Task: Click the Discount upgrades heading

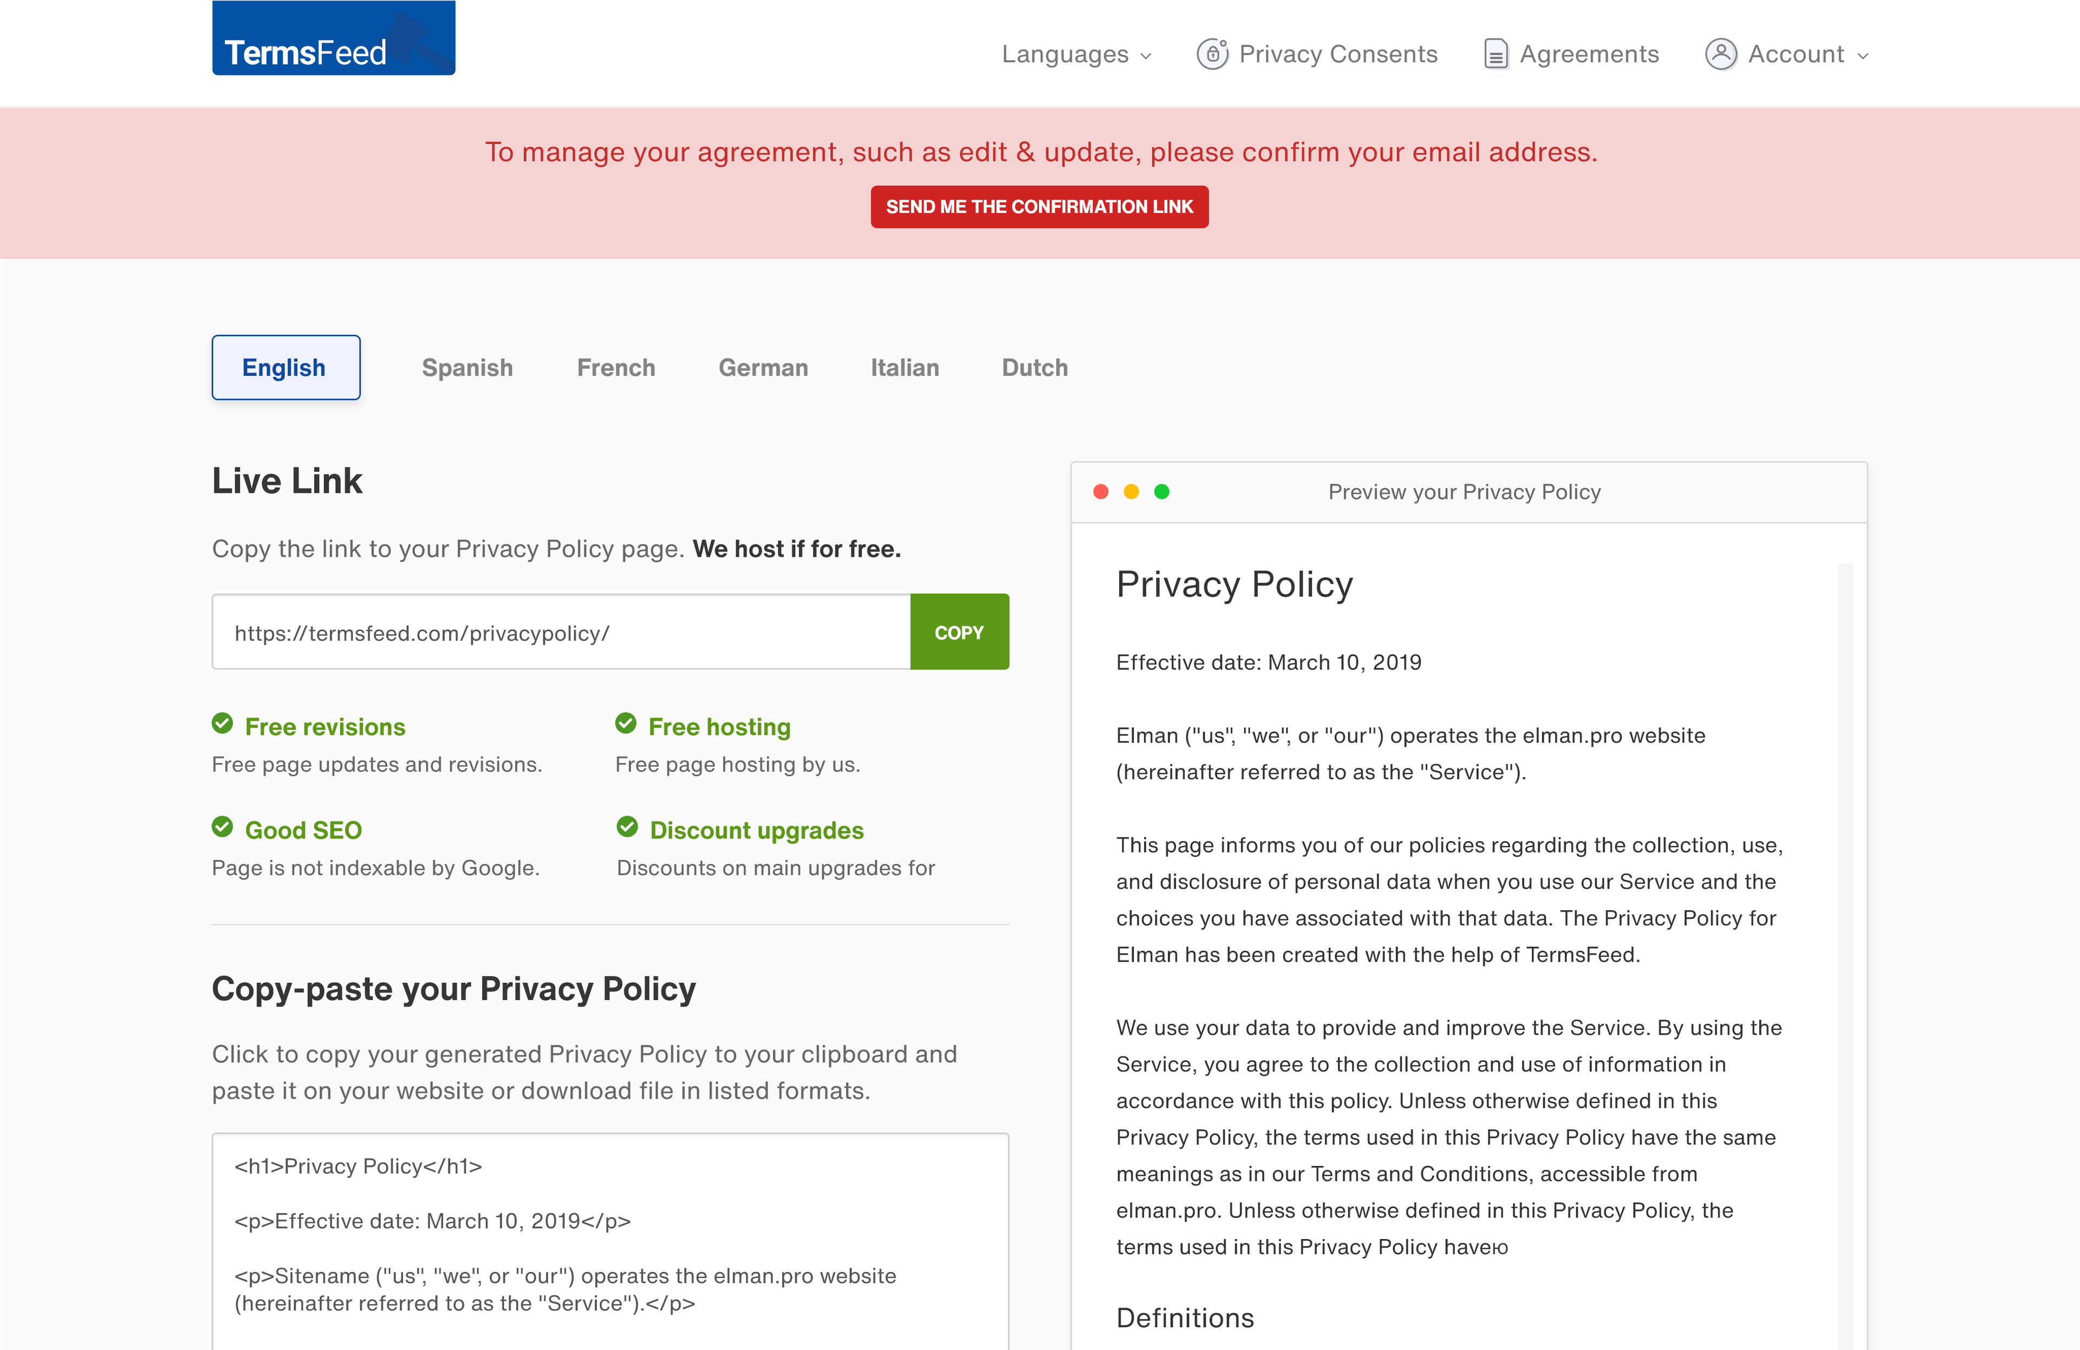Action: click(x=757, y=830)
